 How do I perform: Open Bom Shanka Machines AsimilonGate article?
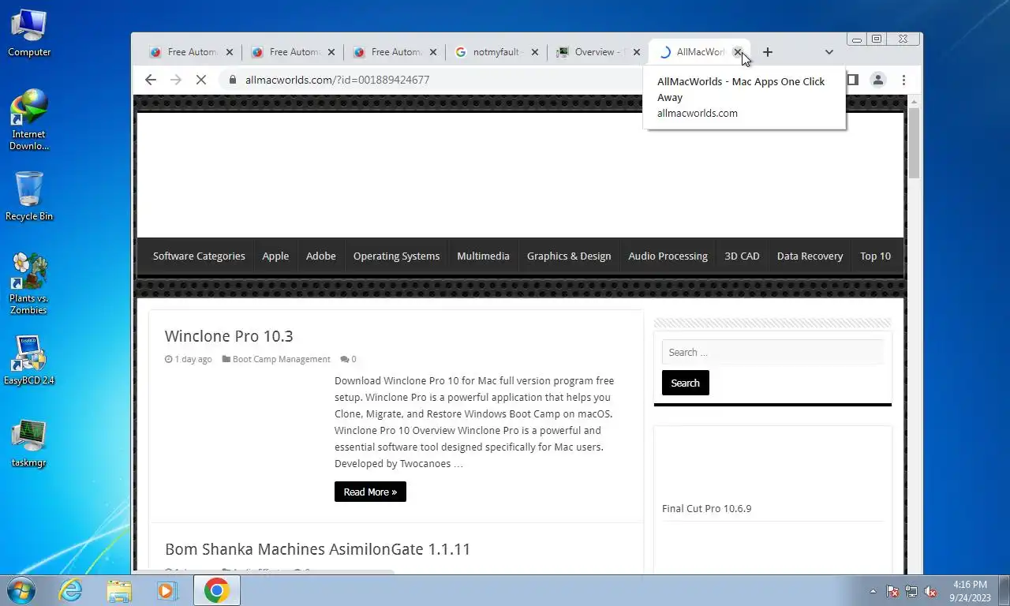click(317, 549)
